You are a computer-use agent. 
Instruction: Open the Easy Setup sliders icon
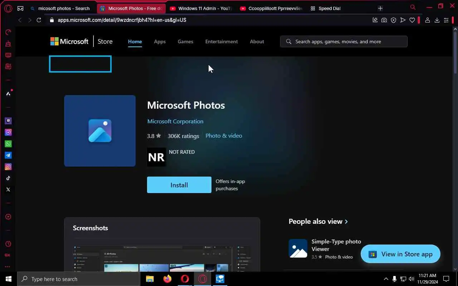tap(446, 20)
